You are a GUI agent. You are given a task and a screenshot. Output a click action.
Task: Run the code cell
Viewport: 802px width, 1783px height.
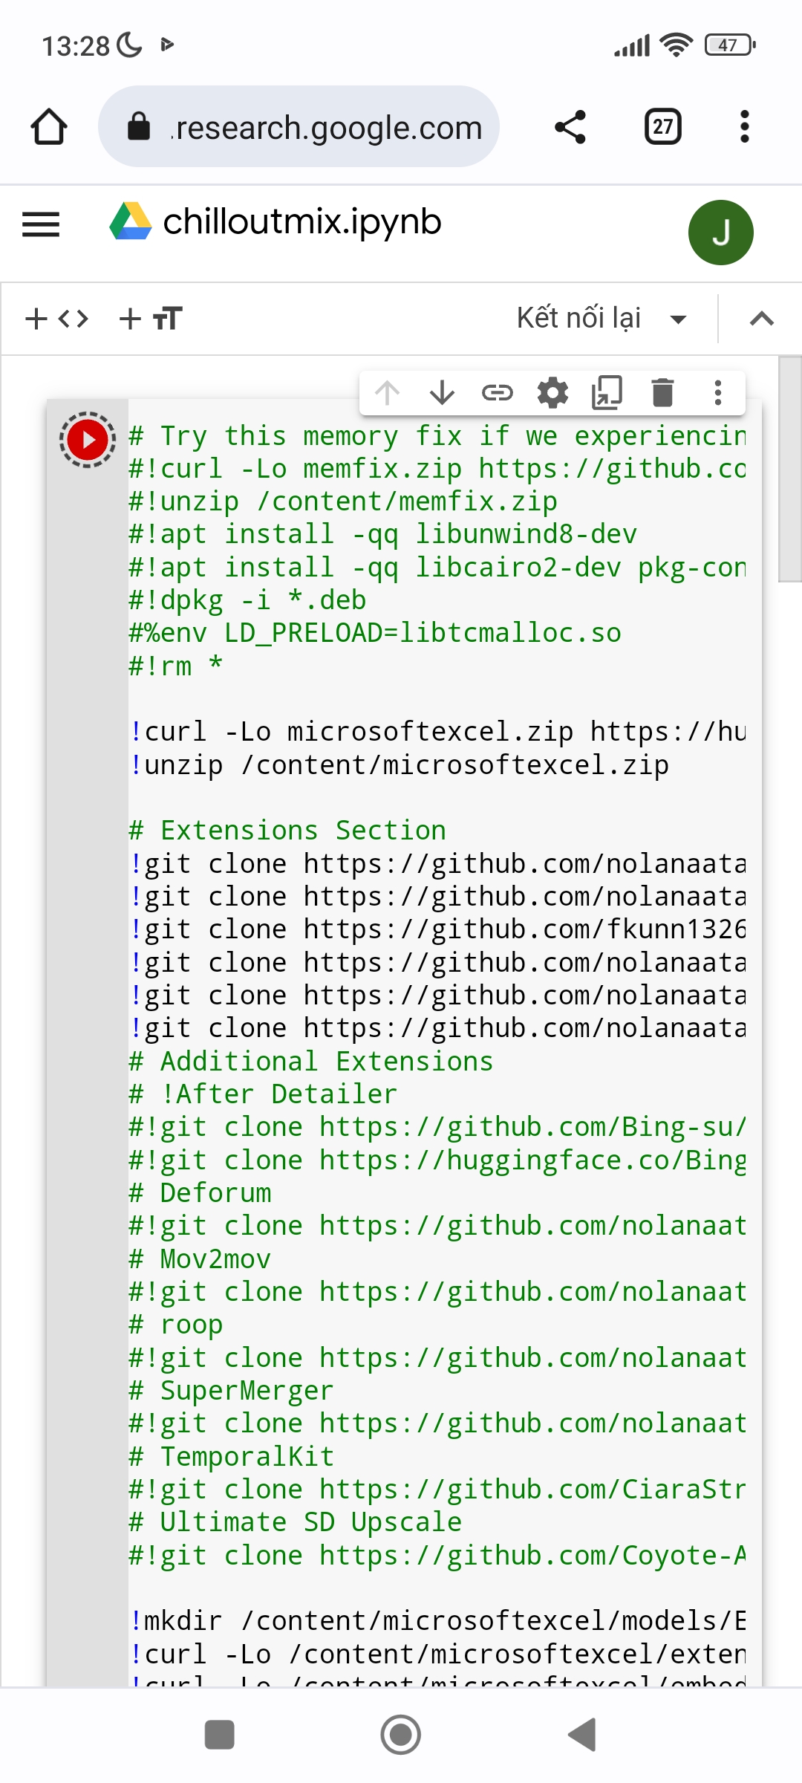coord(88,440)
